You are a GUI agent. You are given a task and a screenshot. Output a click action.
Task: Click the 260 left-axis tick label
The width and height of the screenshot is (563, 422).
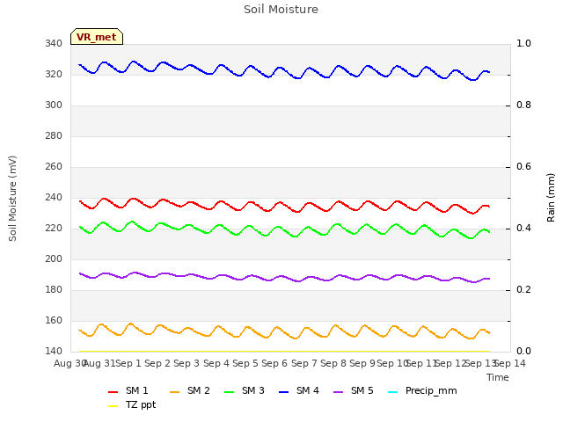[54, 167]
